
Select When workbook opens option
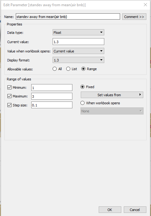(x=82, y=103)
